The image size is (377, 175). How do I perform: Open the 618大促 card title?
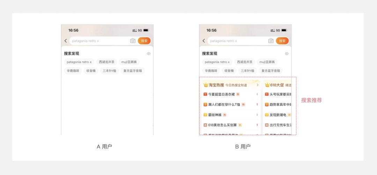277,85
